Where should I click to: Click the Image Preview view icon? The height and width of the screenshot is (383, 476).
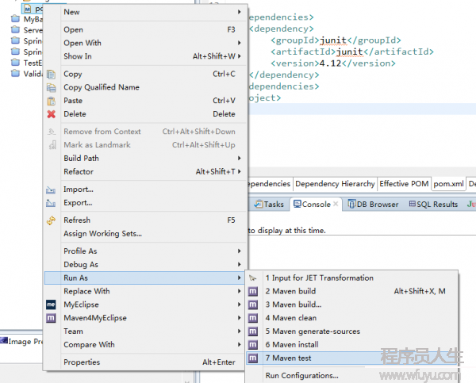[x=4, y=340]
